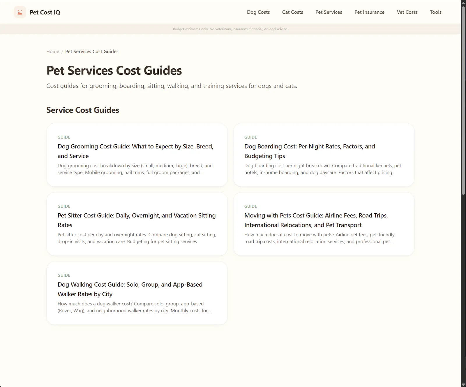Viewport: 466px width, 387px height.
Task: Click the Service Cost Guides heading
Action: click(x=83, y=110)
